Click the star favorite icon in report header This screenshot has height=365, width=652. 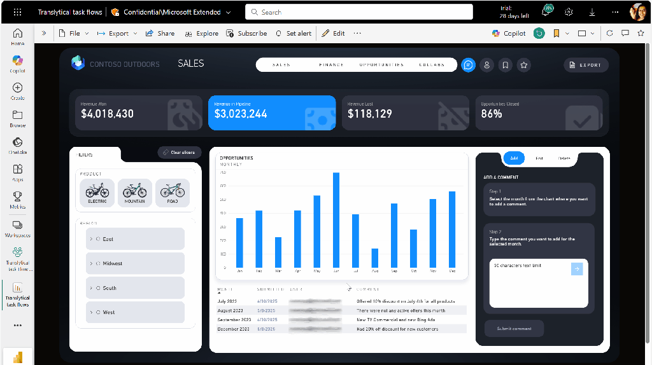pos(523,65)
